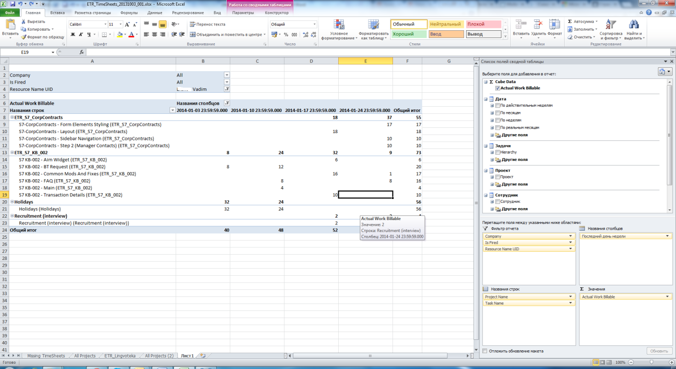Apply italic formatting with the К button

pyautogui.click(x=81, y=34)
